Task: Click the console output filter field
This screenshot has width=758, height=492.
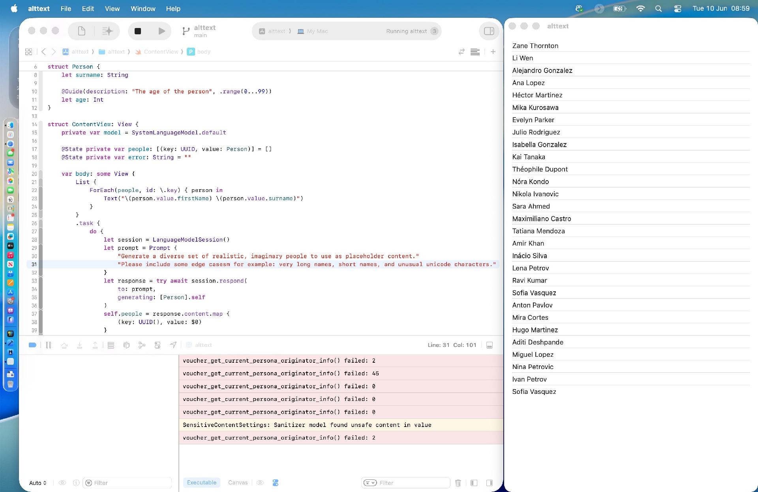Action: pos(405,483)
